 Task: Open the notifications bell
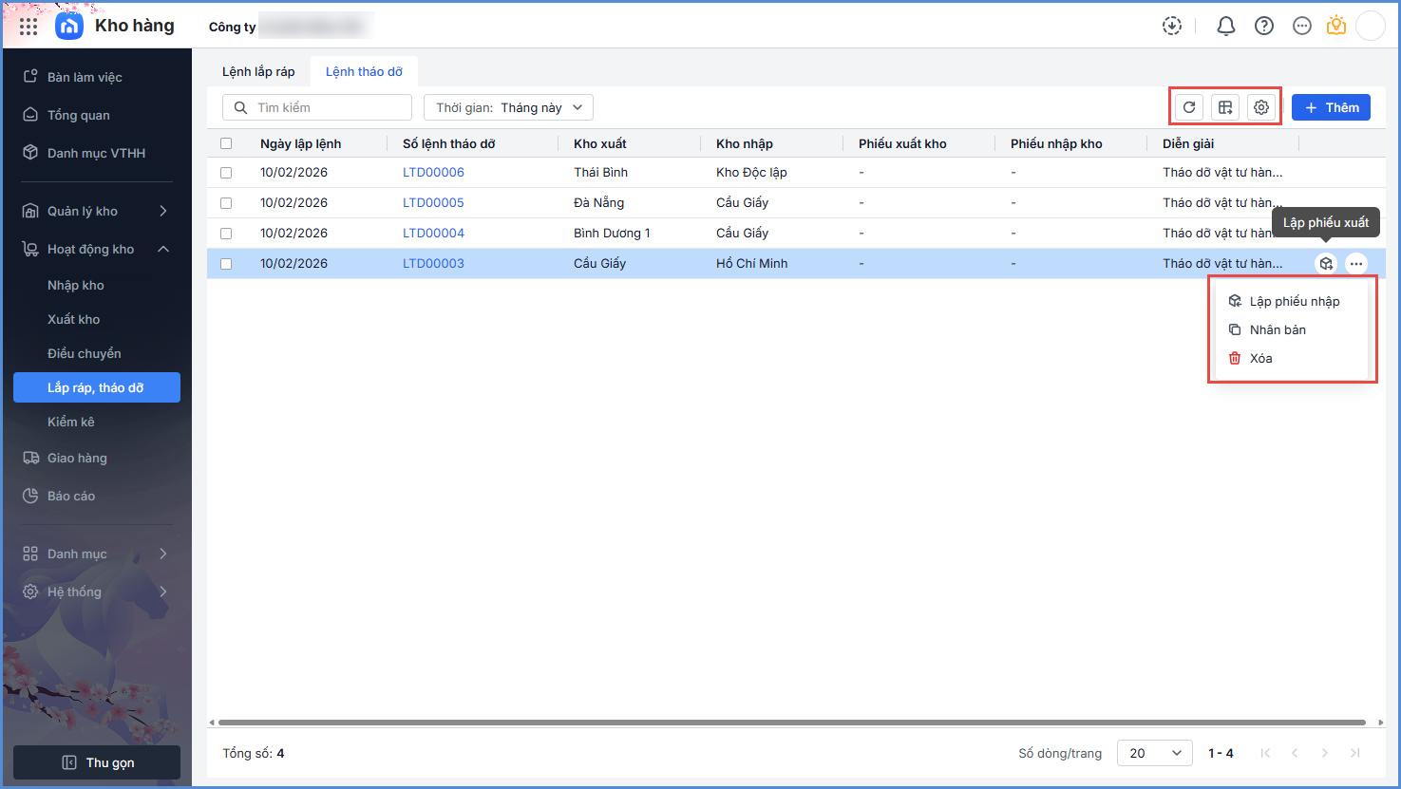(1226, 27)
